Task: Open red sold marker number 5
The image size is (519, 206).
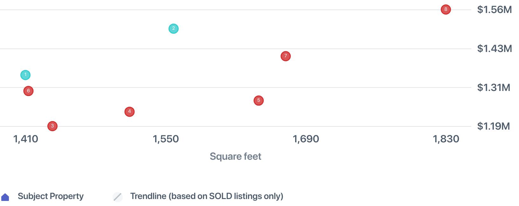Action: click(259, 100)
